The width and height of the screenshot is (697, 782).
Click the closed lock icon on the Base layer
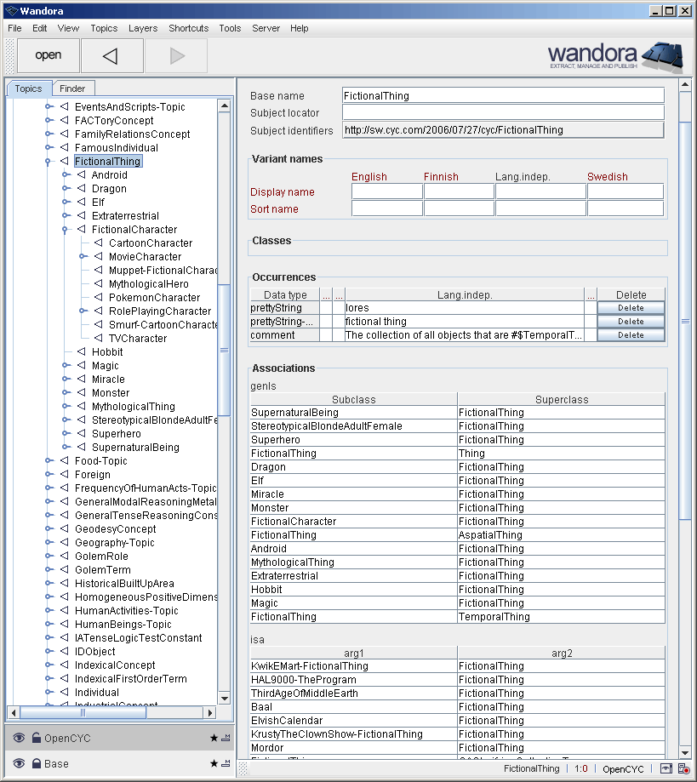(x=36, y=763)
